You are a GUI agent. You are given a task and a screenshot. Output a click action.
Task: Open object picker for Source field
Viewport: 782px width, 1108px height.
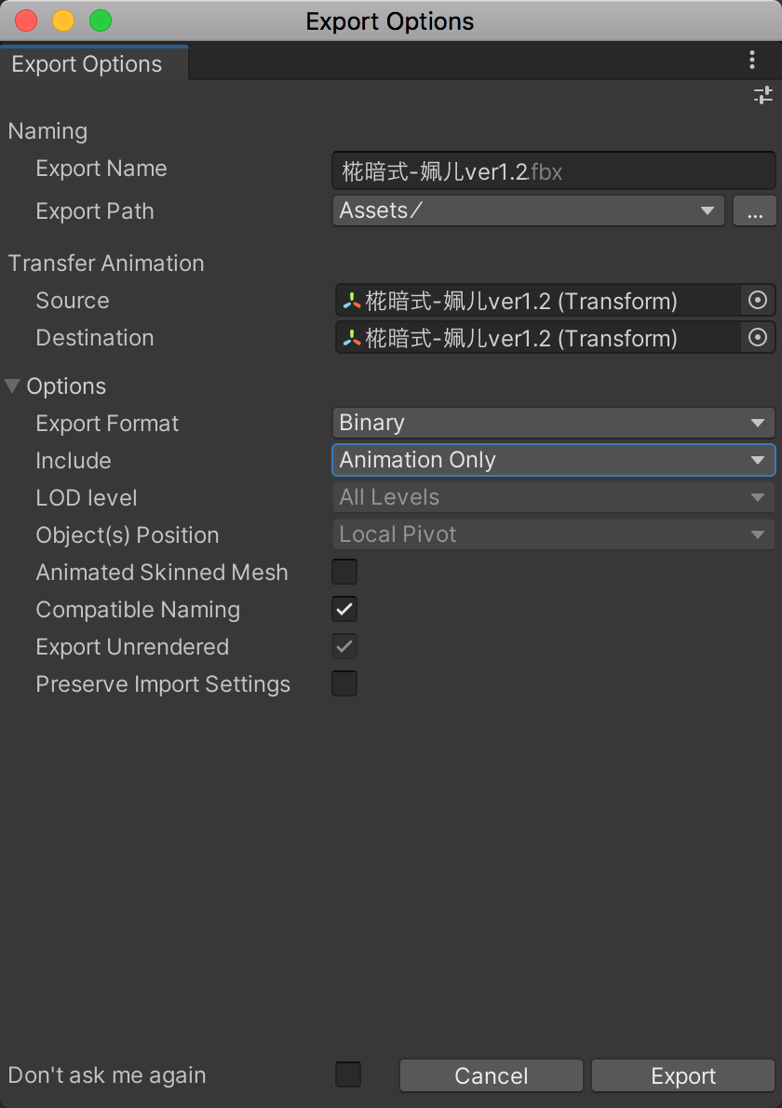coord(757,301)
